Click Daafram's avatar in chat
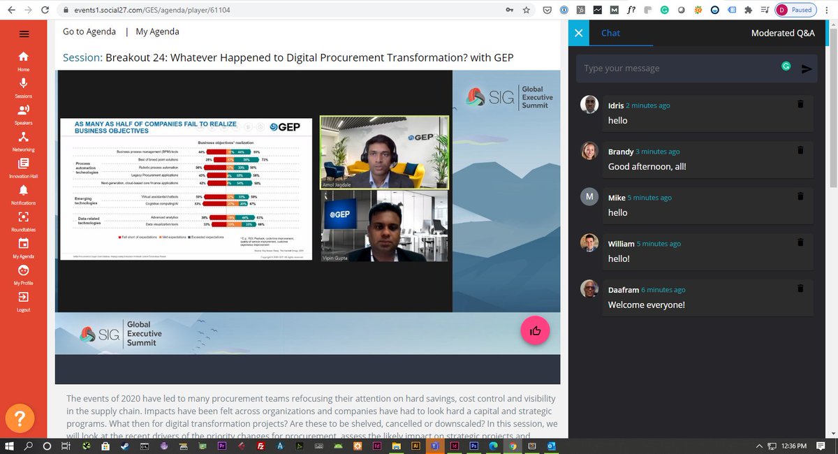The image size is (838, 454). pos(589,288)
